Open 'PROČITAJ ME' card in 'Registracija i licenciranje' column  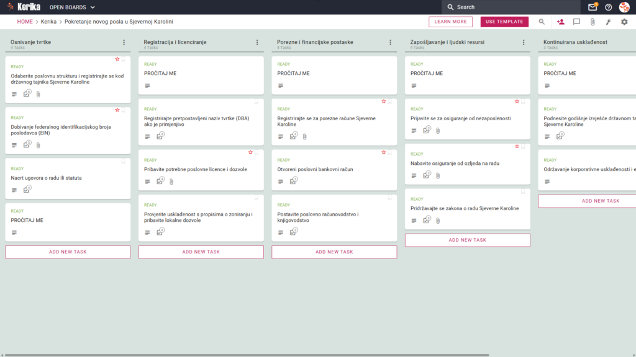[x=201, y=75]
